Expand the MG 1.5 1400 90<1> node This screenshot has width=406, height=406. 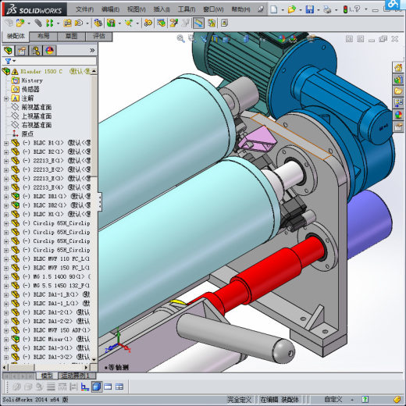tap(6, 277)
